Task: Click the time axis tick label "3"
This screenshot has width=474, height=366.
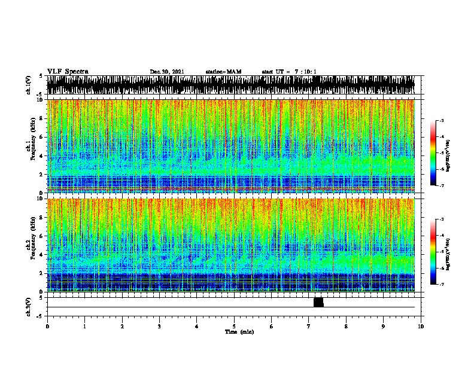Action: pyautogui.click(x=159, y=327)
